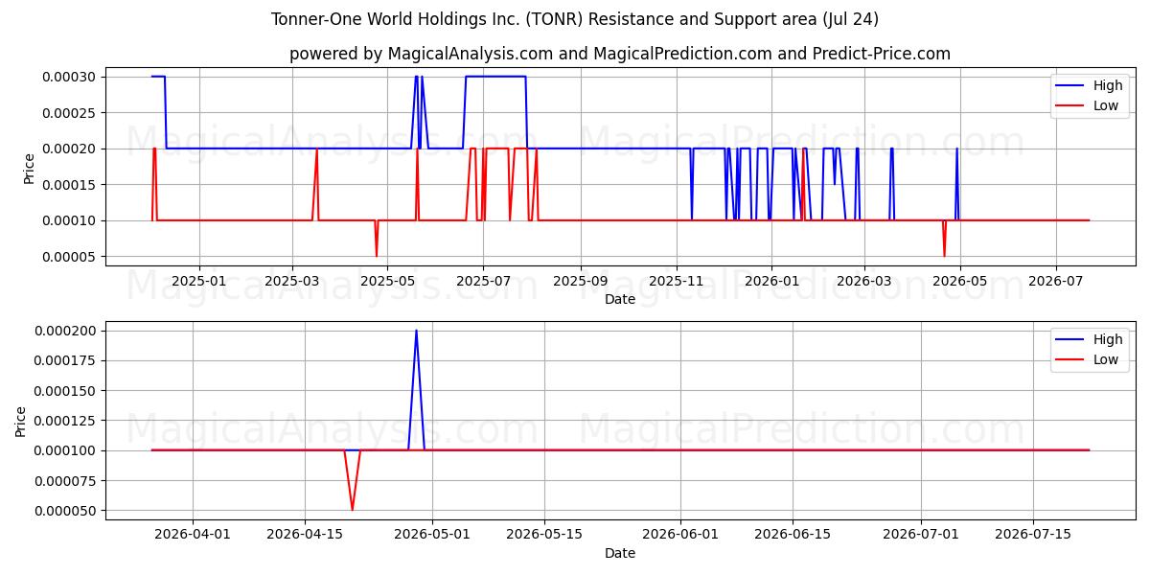Click the bottom chart 0.000050 y-axis label
1150x575 pixels.
click(64, 511)
